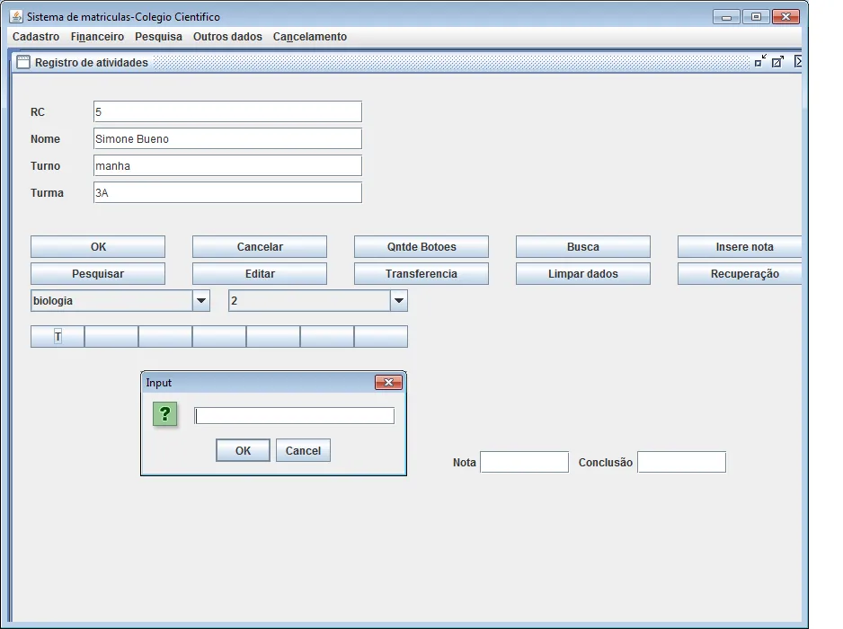Click the Transferencia button
843x629 pixels.
421,274
